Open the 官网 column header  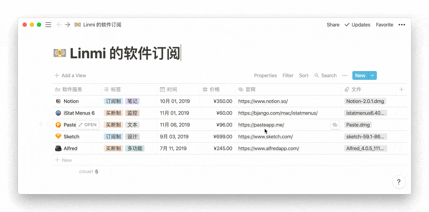[288, 89]
